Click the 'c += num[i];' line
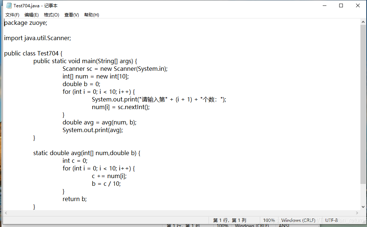Screen dimensions: 367x227 pyautogui.click(x=109, y=176)
